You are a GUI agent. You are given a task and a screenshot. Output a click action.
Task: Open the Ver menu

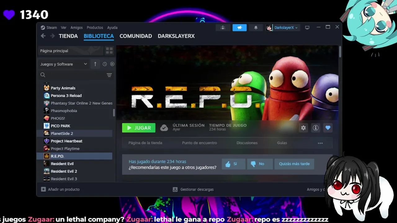[64, 28]
